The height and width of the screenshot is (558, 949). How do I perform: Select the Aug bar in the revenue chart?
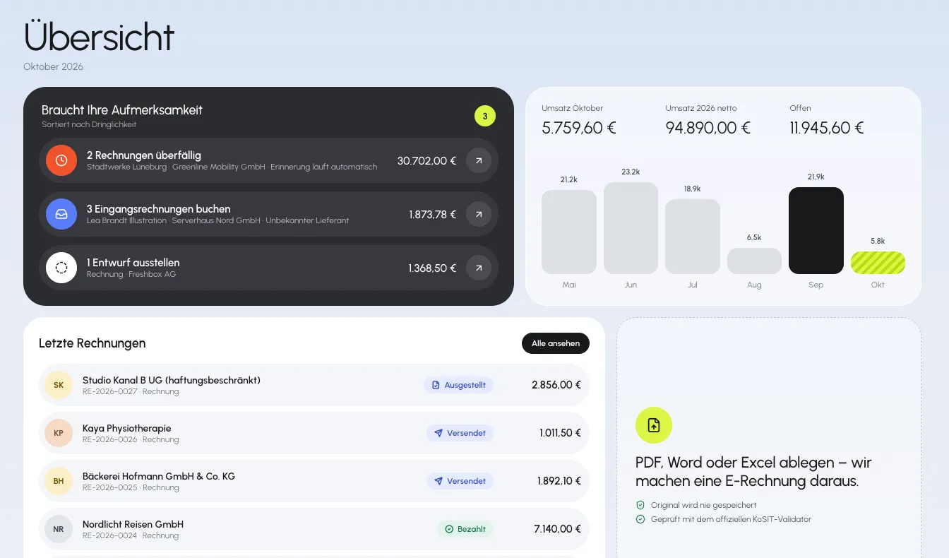[754, 261]
